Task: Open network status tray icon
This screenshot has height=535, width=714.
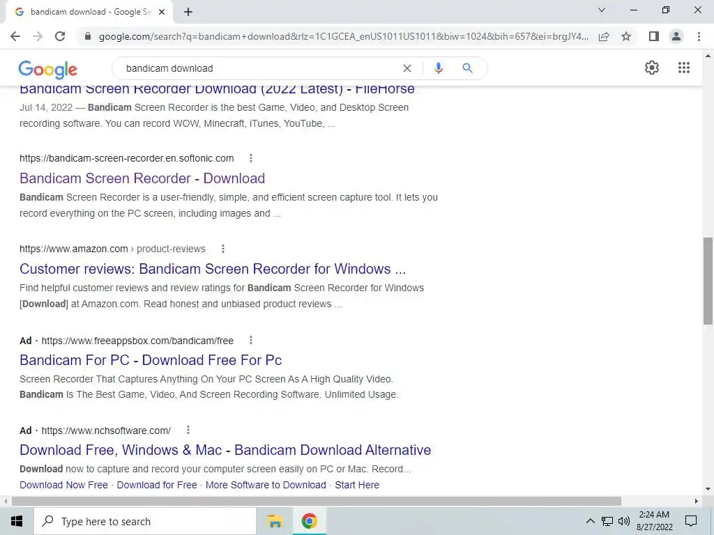Action: tap(607, 521)
